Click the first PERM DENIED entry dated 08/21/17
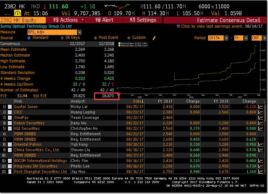 (25, 134)
